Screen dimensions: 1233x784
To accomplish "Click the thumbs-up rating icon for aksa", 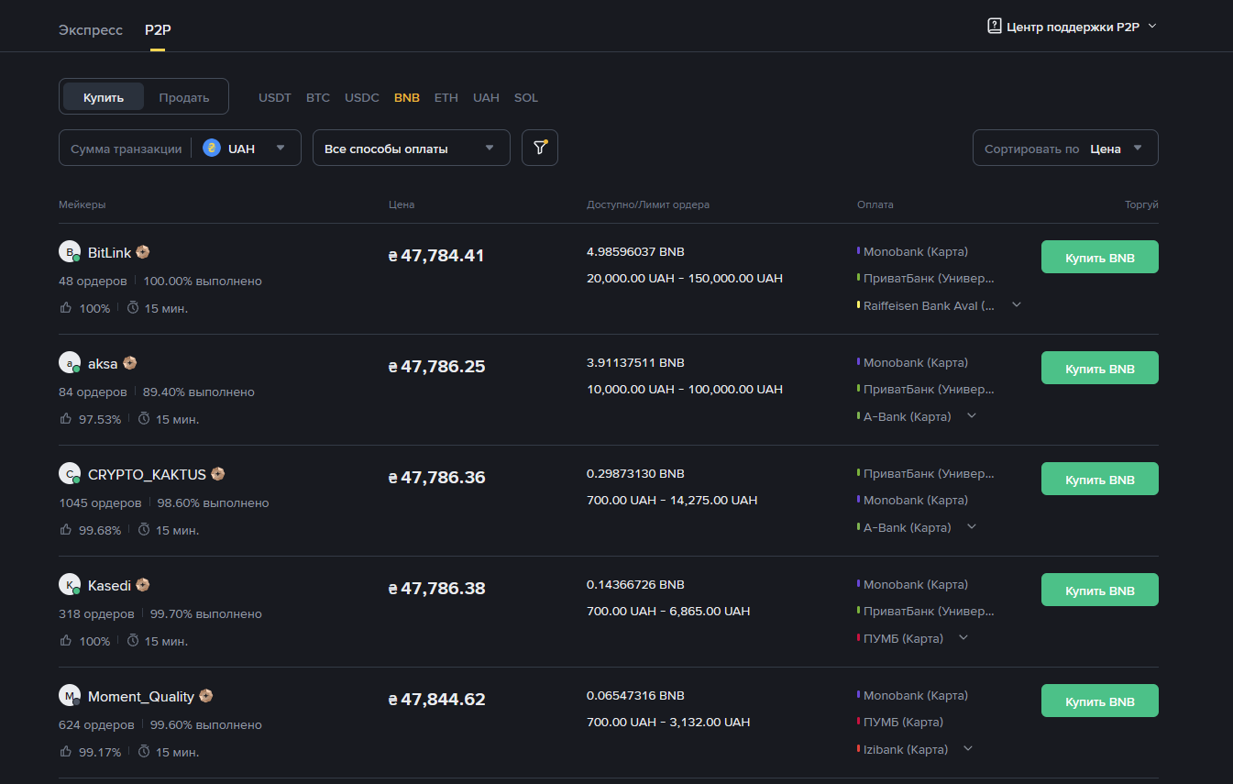I will coord(66,419).
